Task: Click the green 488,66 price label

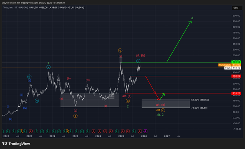Action: [x=236, y=62]
